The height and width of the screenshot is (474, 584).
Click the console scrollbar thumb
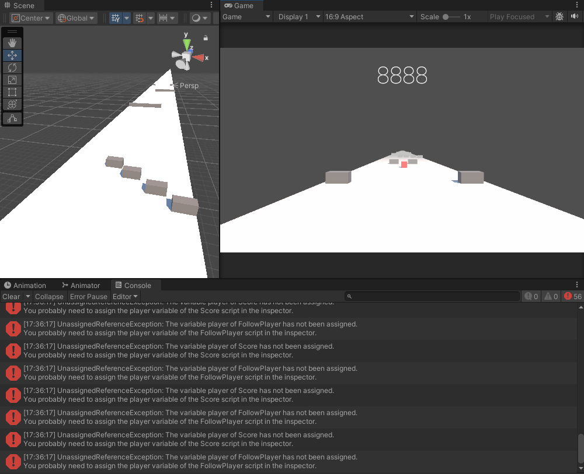coord(580,449)
